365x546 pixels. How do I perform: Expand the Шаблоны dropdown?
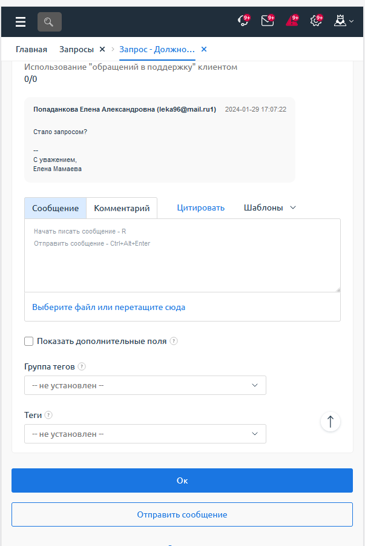click(x=270, y=207)
